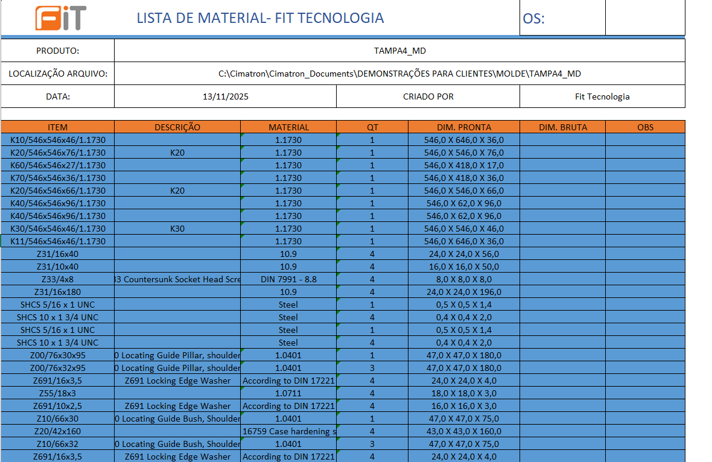Click the DIN 7991 - 8.8 material cell
The height and width of the screenshot is (462, 712).
click(288, 279)
